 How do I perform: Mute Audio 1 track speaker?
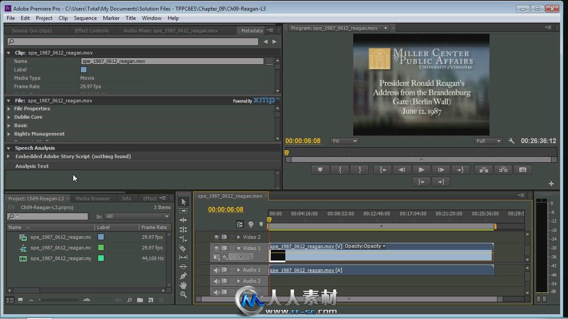(x=217, y=270)
